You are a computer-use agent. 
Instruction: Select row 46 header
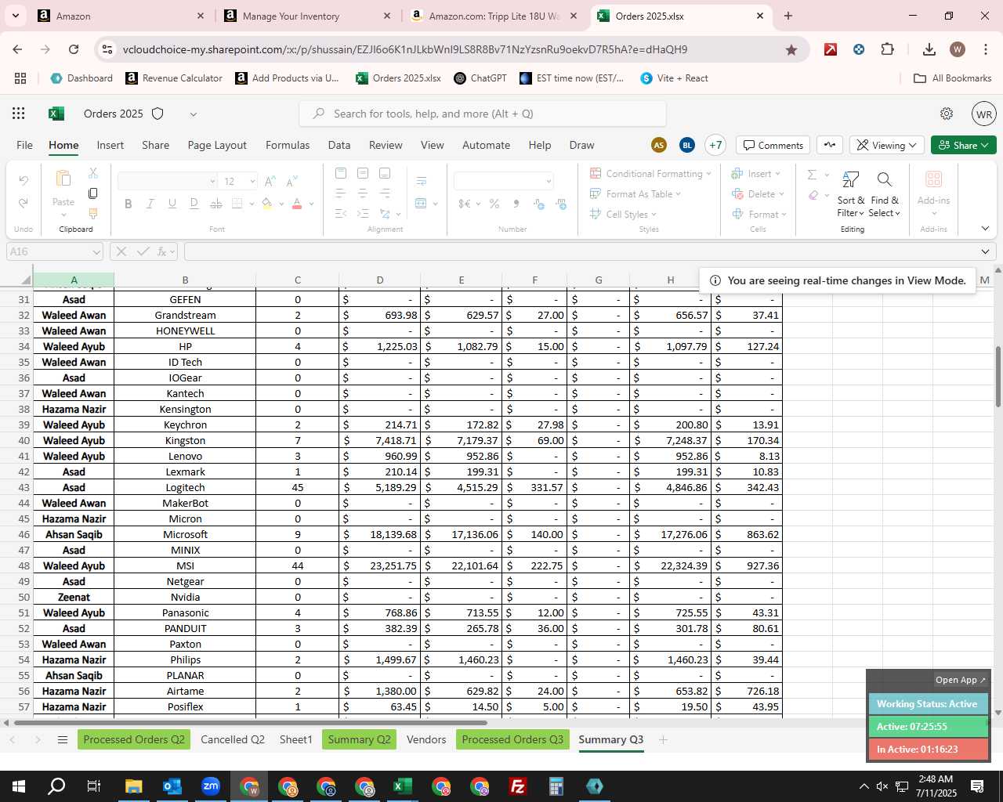tap(24, 534)
